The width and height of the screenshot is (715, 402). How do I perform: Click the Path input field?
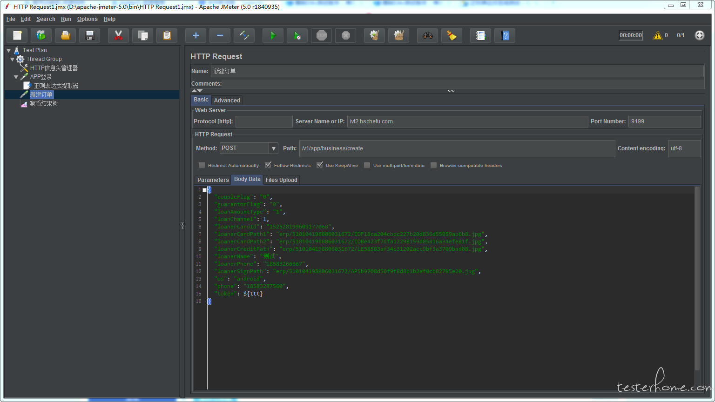(457, 148)
